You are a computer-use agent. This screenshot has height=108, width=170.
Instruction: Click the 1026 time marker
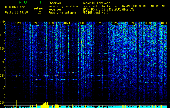[x=99, y=23]
